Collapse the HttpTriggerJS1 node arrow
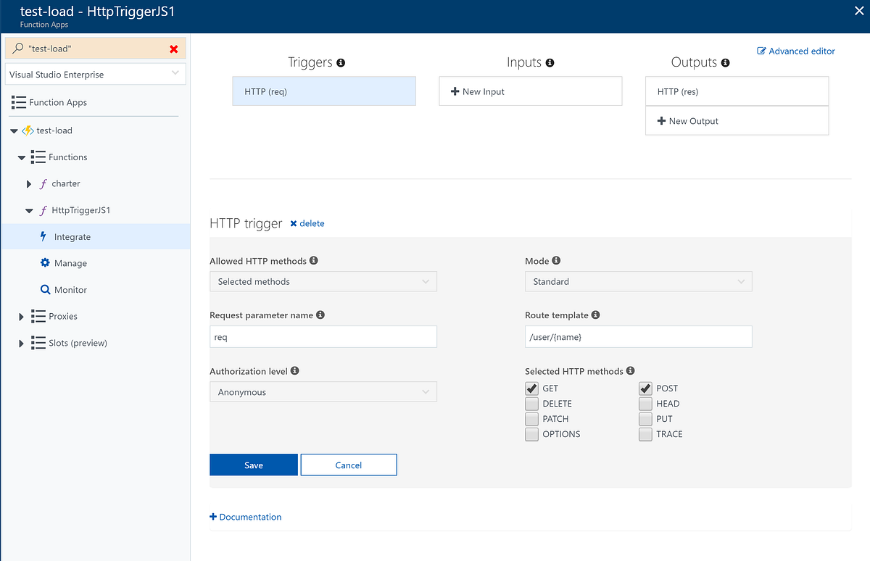Screen dimensions: 870x561 pos(29,211)
